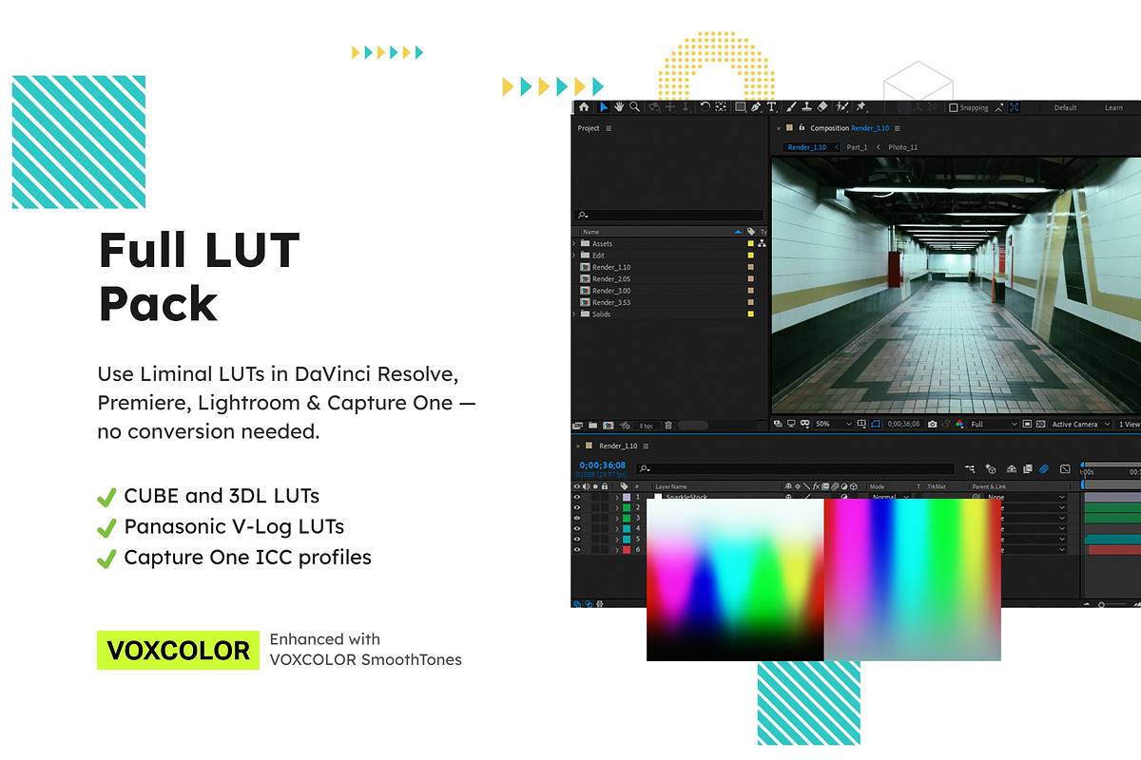The height and width of the screenshot is (760, 1141).
Task: Click the Project panel search field
Action: (669, 216)
